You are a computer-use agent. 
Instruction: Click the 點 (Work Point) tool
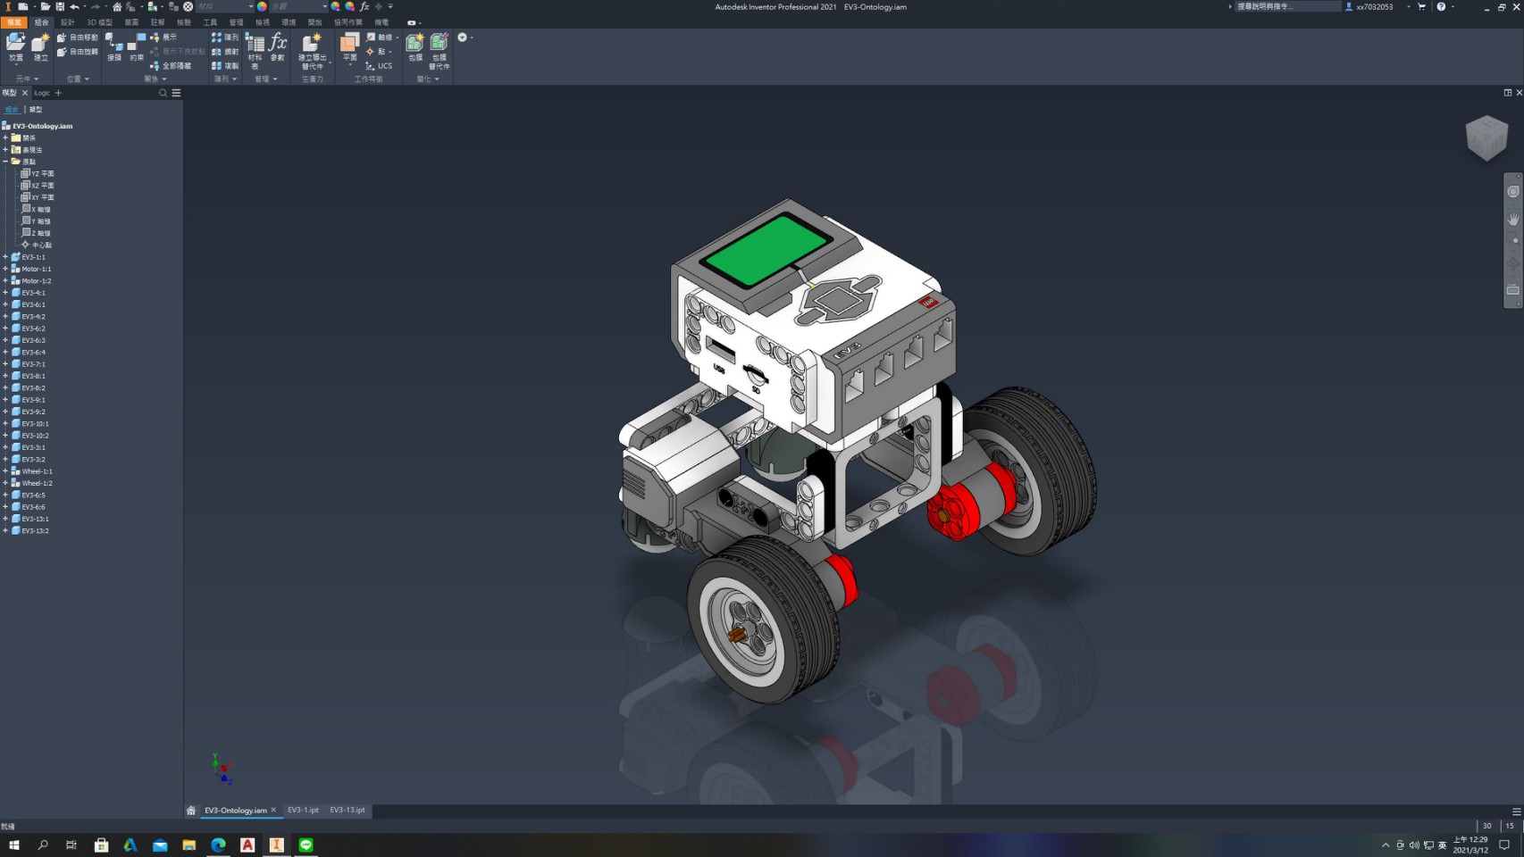pyautogui.click(x=377, y=52)
